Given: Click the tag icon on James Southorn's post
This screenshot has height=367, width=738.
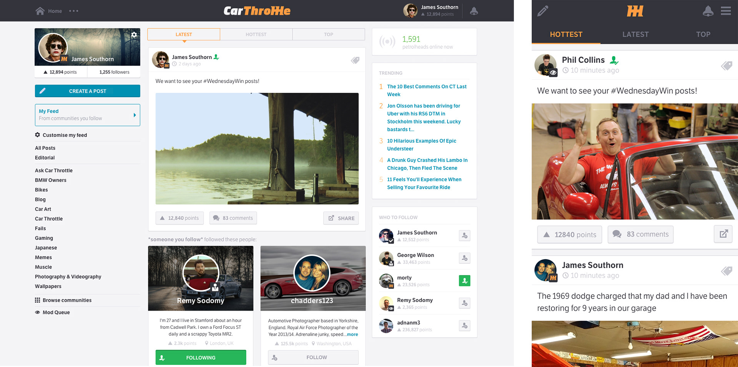Looking at the screenshot, I should click(354, 60).
